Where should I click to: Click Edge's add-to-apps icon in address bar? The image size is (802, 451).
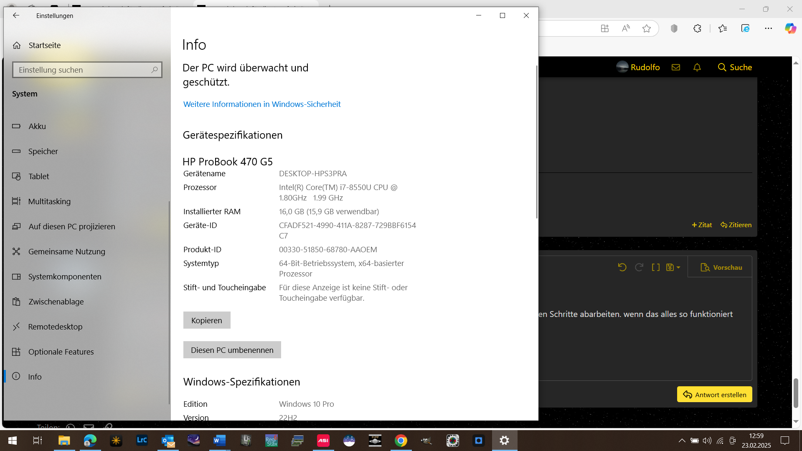[x=605, y=28]
